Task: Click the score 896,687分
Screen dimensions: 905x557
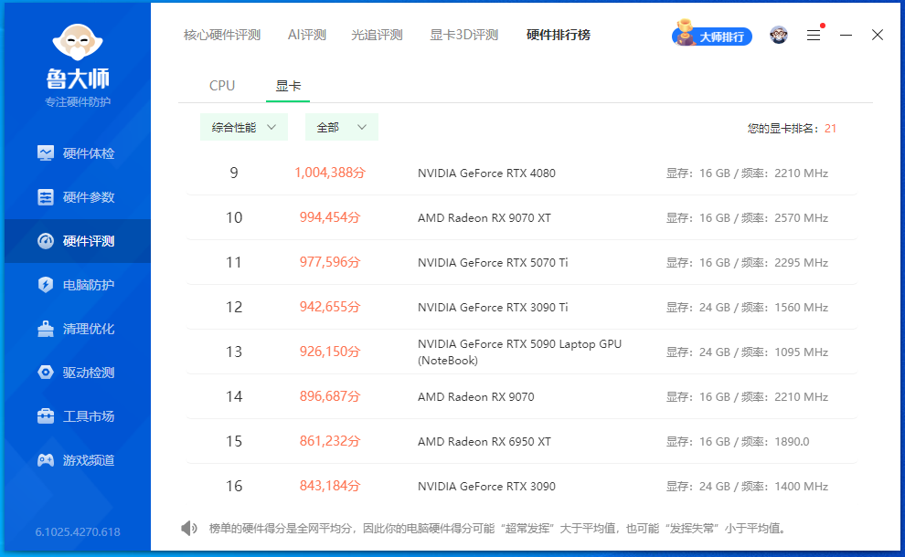Action: [x=330, y=396]
